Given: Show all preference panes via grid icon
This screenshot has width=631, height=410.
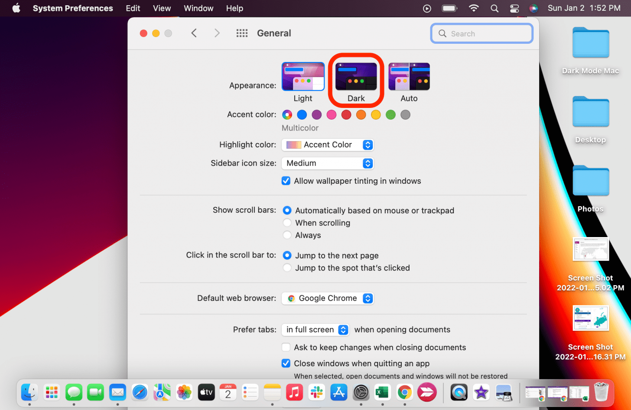Looking at the screenshot, I should point(242,33).
